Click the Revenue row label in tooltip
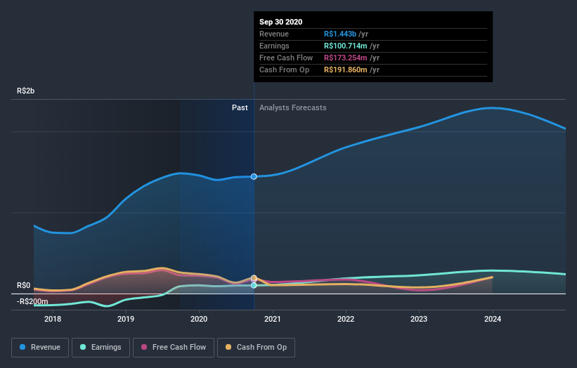The height and width of the screenshot is (368, 577). coord(274,34)
